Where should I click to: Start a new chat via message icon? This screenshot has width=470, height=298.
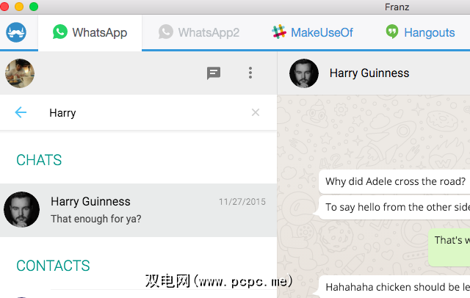(x=214, y=73)
